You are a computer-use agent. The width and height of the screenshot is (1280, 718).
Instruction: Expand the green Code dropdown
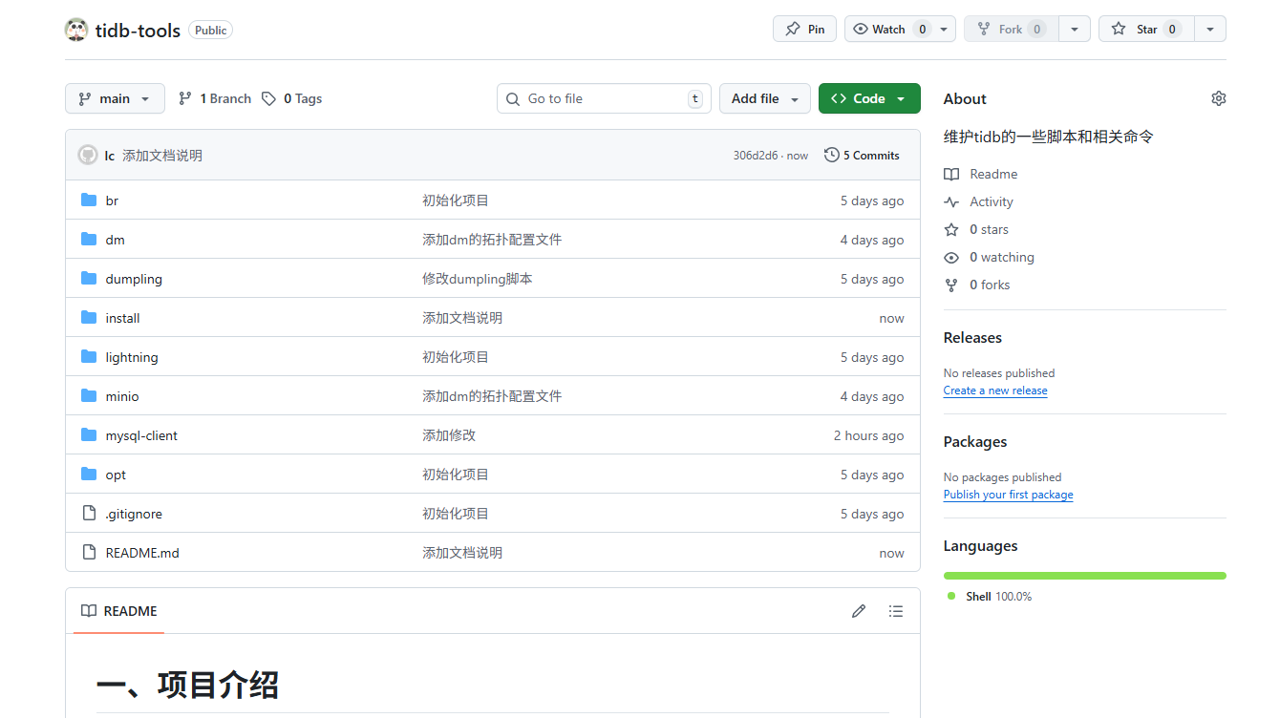coord(868,98)
